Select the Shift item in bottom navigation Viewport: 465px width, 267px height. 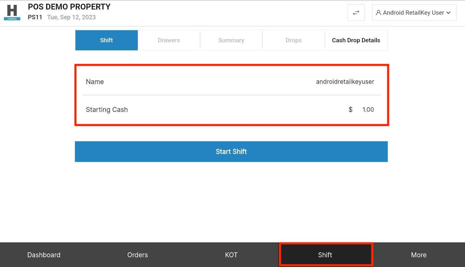point(325,254)
